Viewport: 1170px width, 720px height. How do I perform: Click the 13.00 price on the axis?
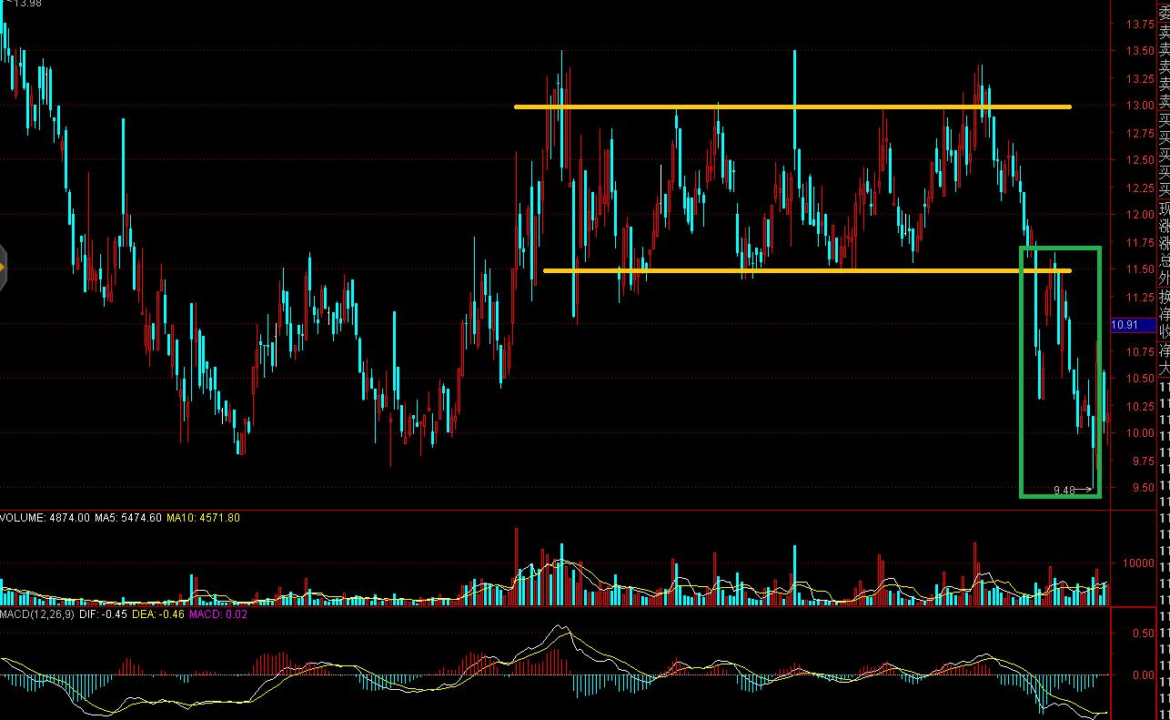pos(1139,106)
